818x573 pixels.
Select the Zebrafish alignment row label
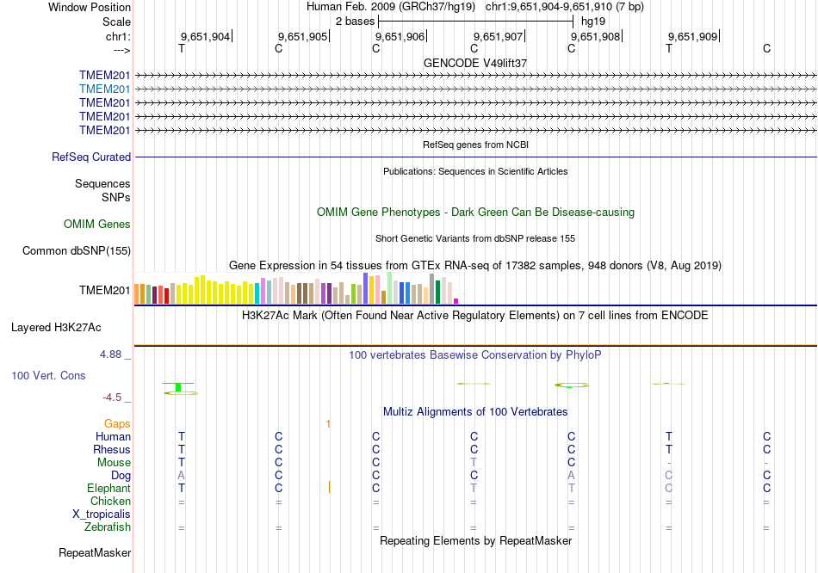pyautogui.click(x=108, y=527)
